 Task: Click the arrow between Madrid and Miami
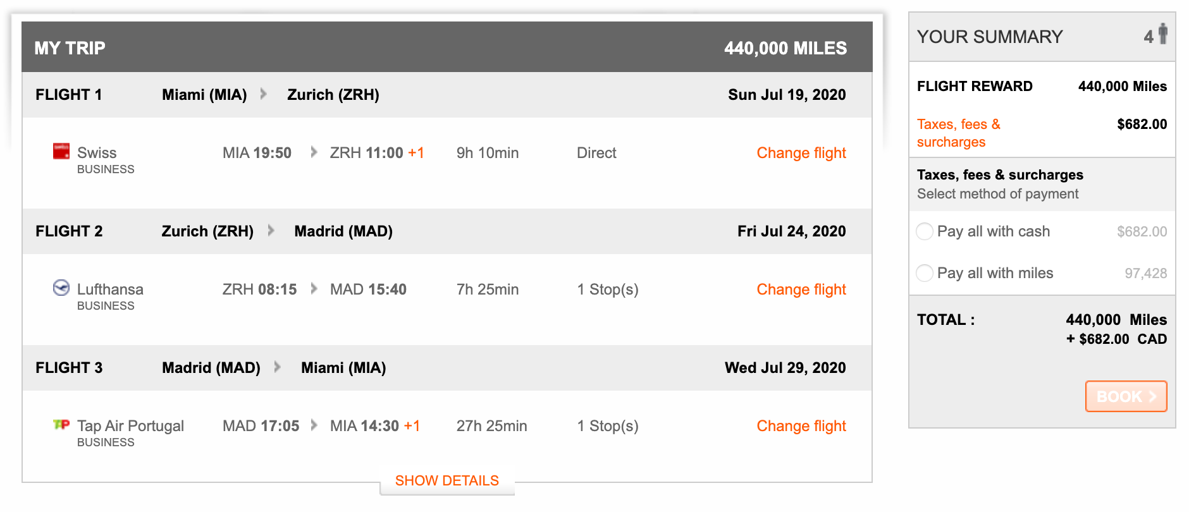point(277,367)
